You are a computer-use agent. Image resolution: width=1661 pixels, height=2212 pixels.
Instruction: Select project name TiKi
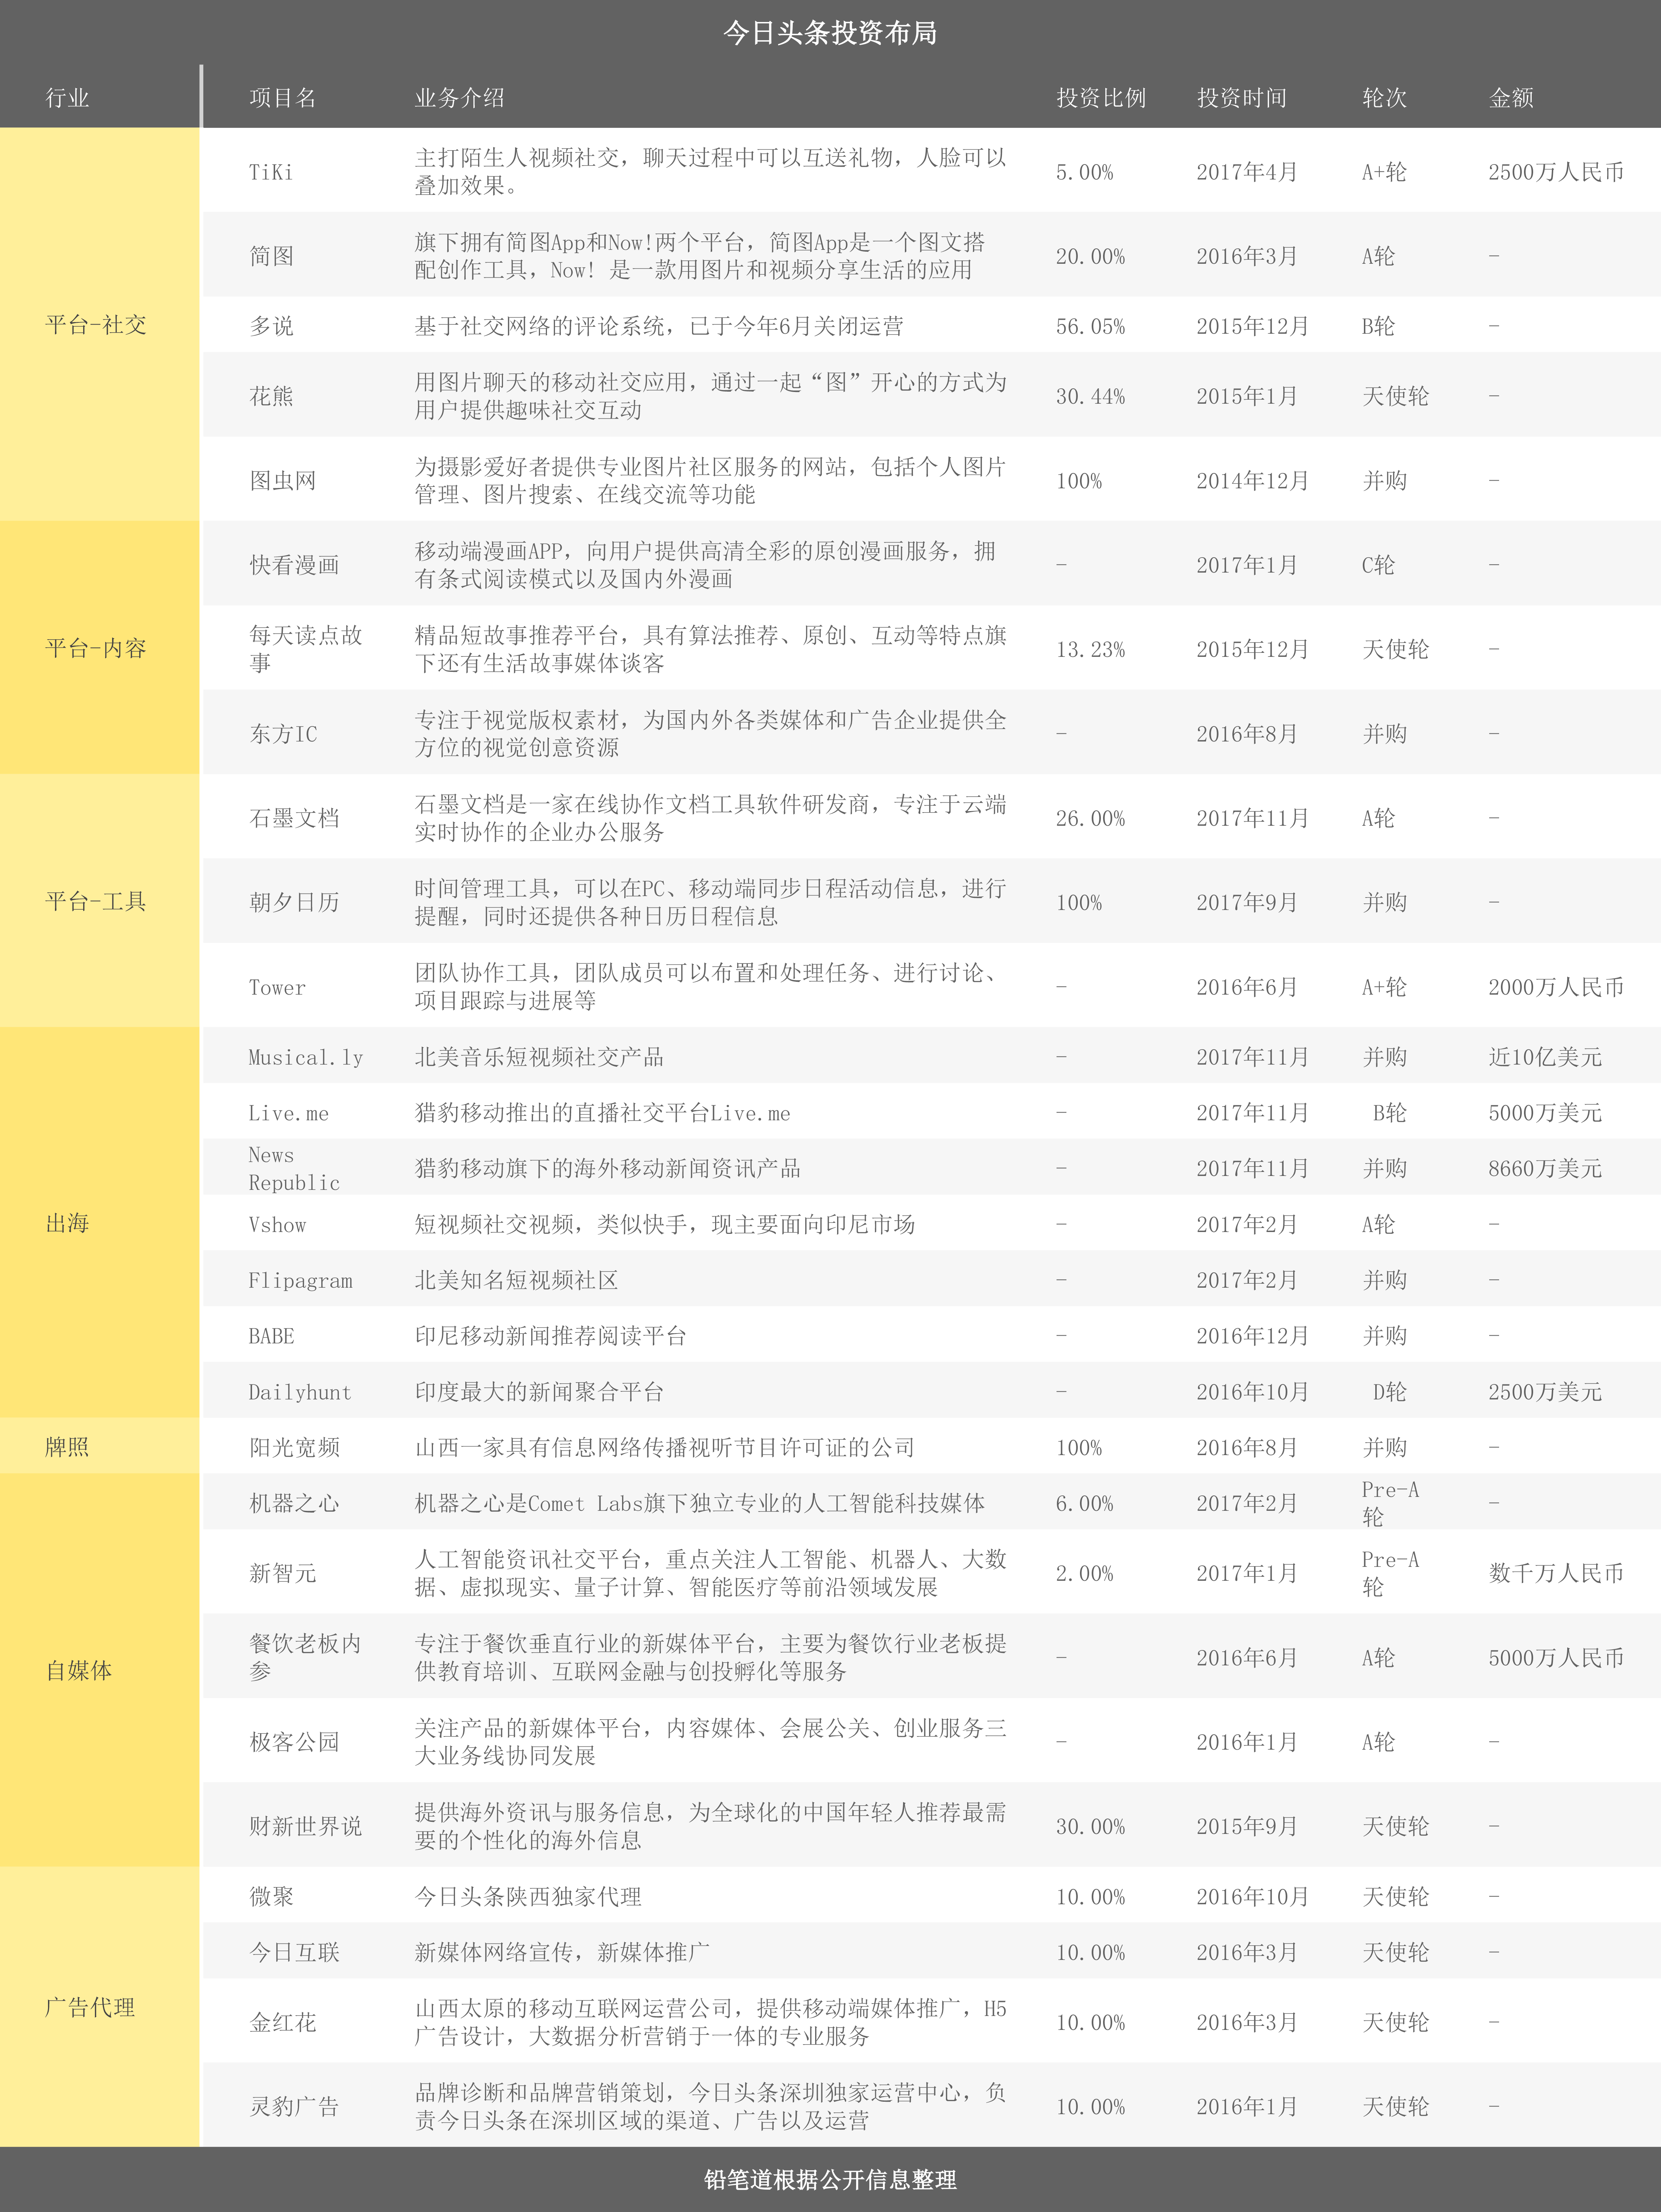pos(271,172)
